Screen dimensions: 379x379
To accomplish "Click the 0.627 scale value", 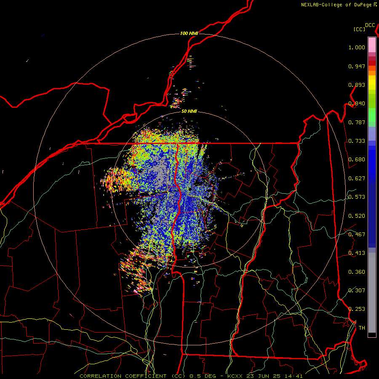I will (x=357, y=179).
